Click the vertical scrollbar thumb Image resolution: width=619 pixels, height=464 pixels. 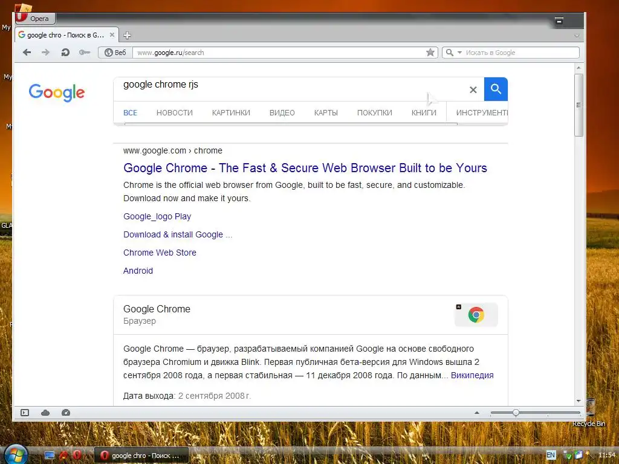(x=578, y=105)
